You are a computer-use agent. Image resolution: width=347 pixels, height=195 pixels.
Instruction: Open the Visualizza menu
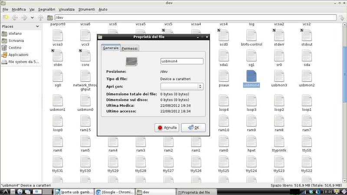[x=66, y=9]
